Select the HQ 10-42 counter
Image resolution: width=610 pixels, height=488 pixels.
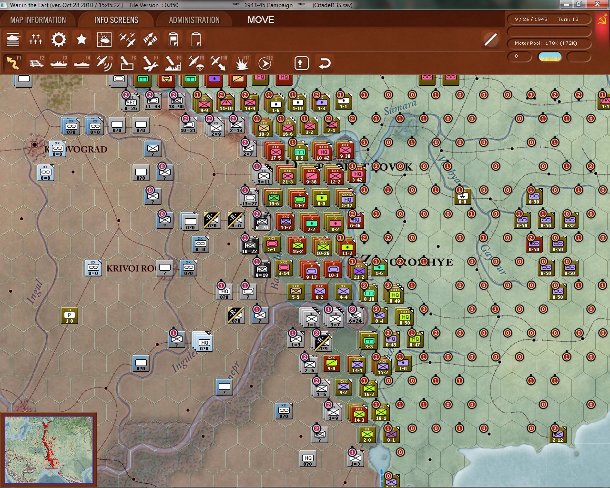coord(323,152)
